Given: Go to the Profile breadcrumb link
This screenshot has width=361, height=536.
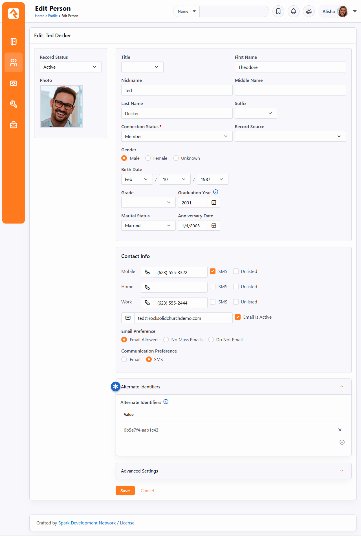Looking at the screenshot, I should tap(53, 16).
